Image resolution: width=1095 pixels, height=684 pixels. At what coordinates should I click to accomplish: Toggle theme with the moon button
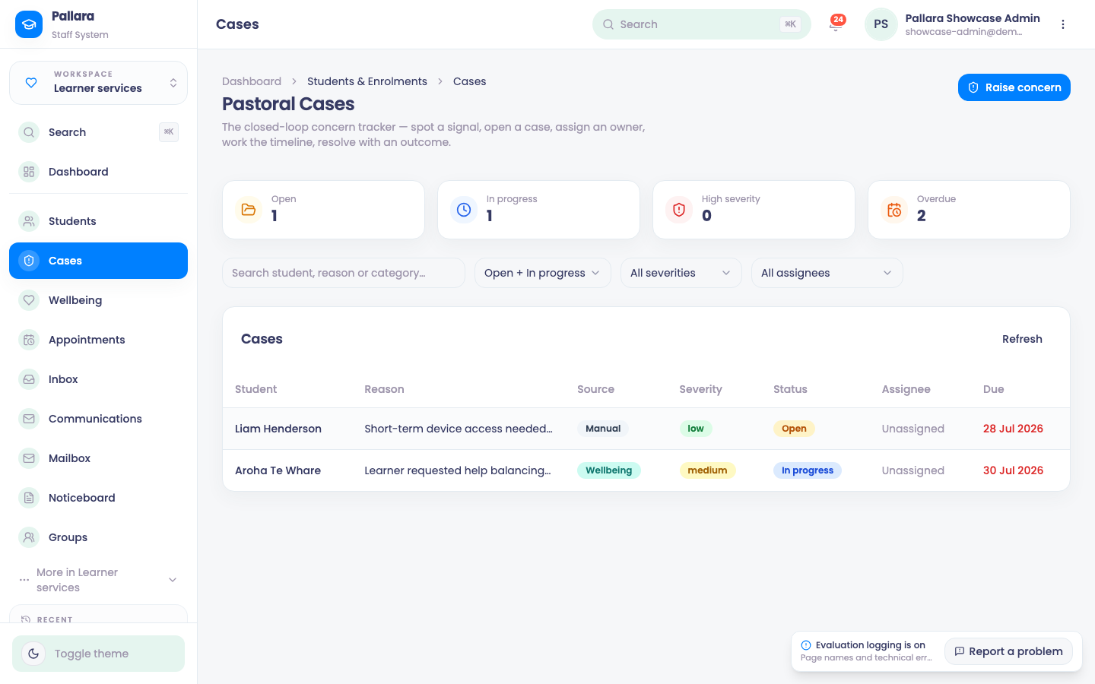pyautogui.click(x=98, y=654)
